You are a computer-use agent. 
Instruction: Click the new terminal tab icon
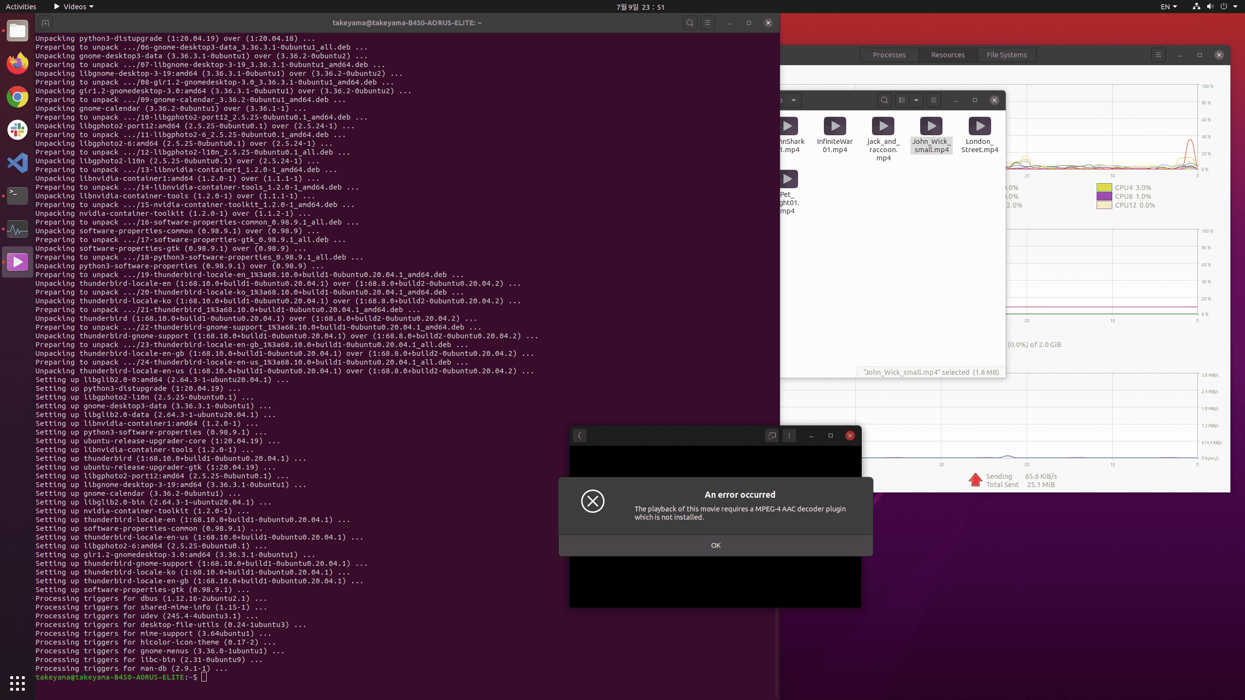click(x=45, y=23)
